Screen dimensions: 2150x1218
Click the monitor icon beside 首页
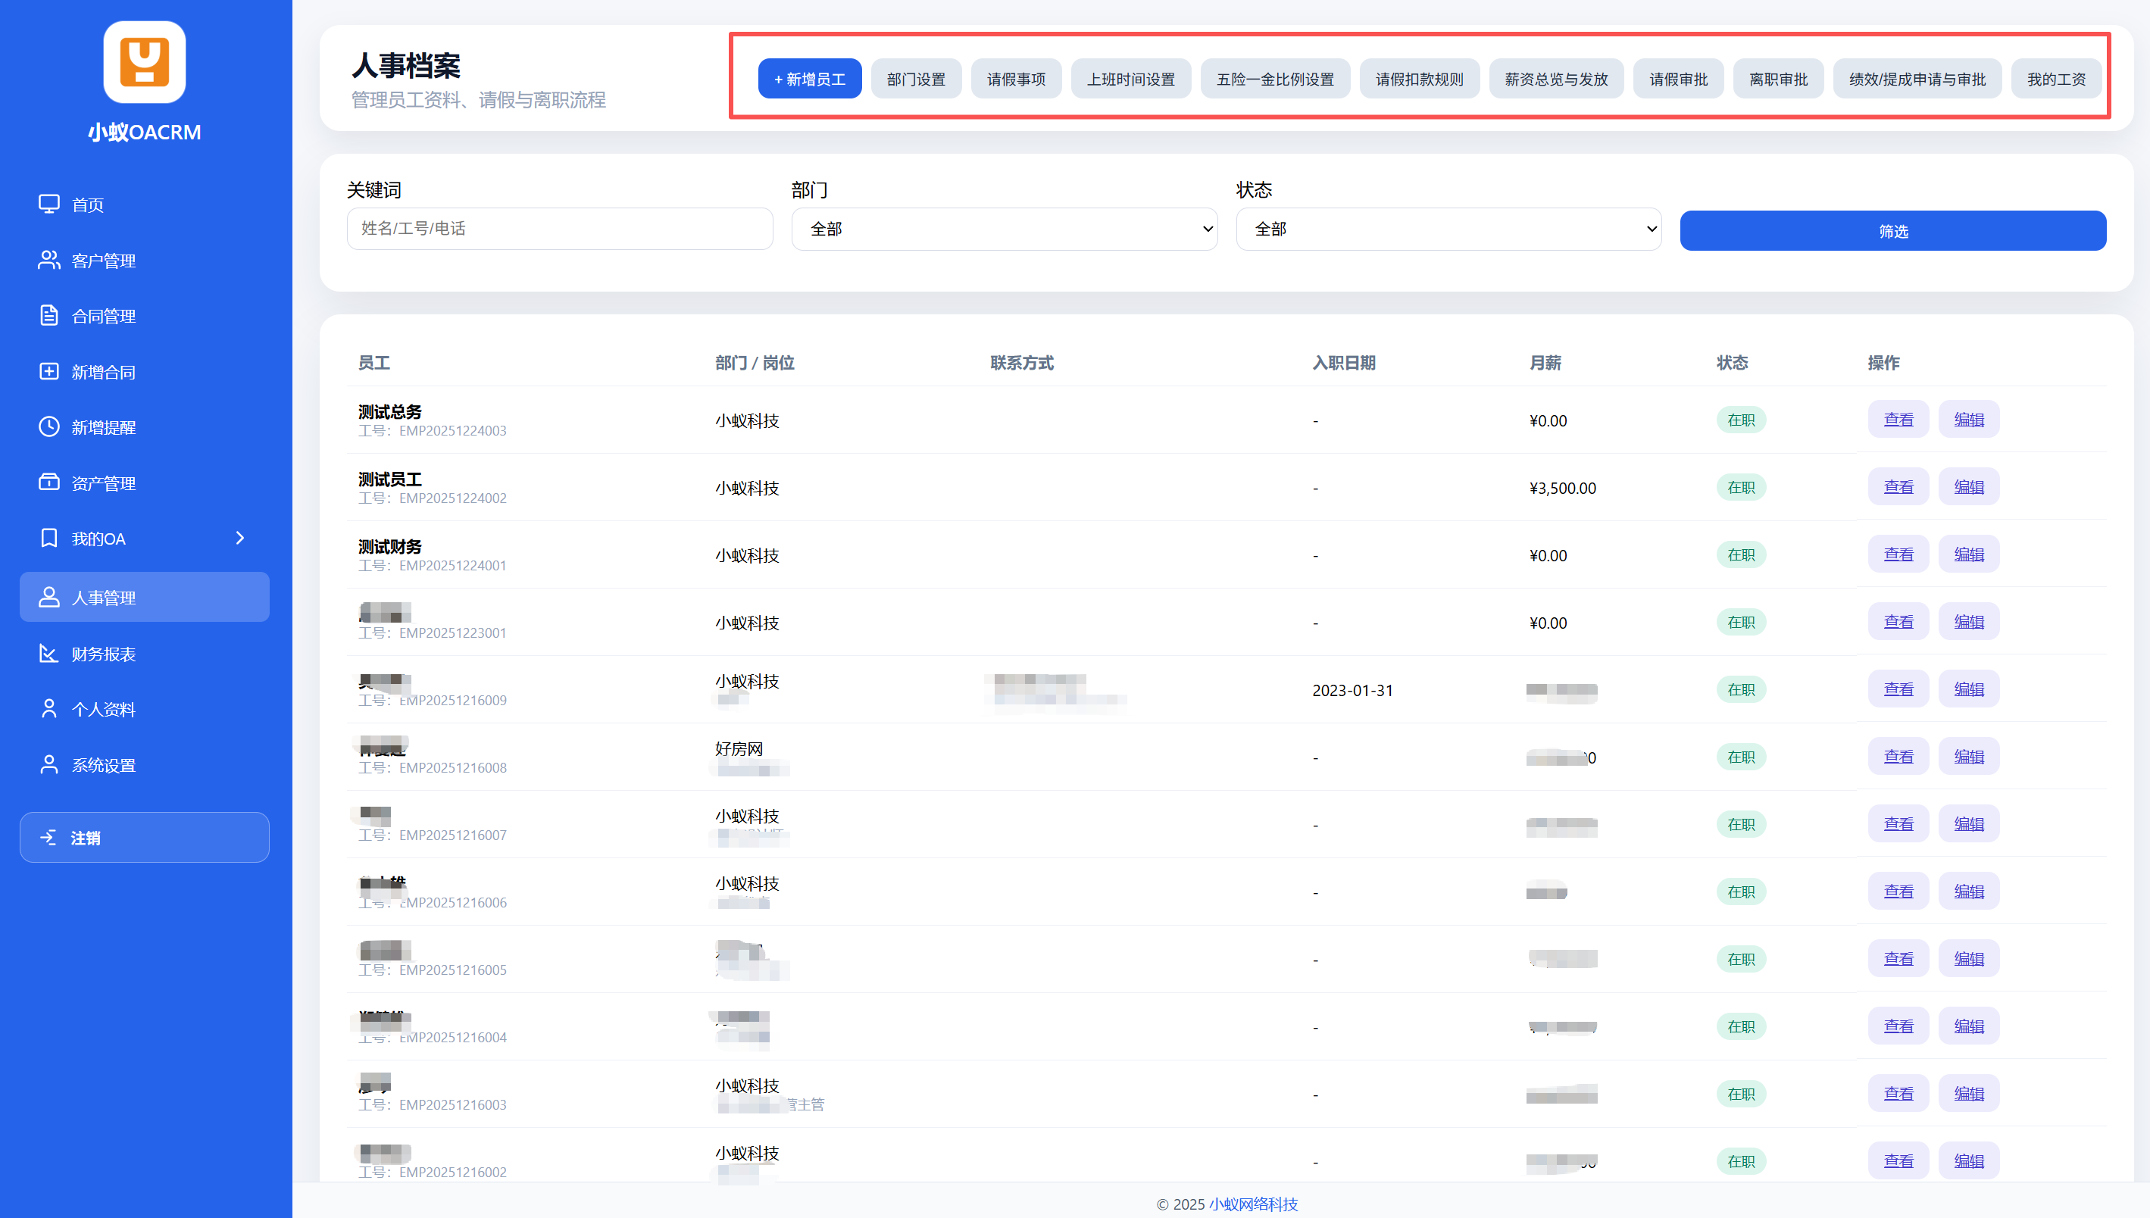pyautogui.click(x=48, y=204)
